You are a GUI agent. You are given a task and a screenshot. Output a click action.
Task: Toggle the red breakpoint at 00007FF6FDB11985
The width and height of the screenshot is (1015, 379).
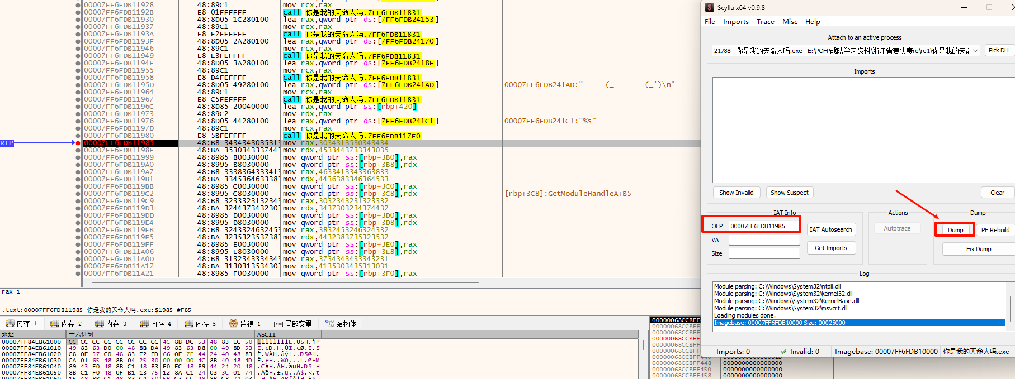(x=78, y=143)
